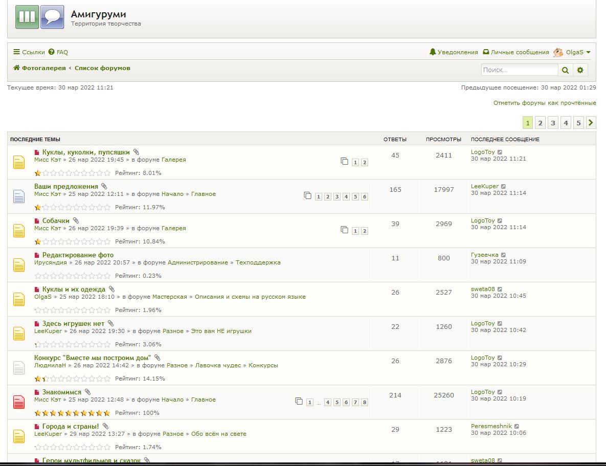606x466 pixels.
Task: Jump to last post by LeeKuper
Action: 503,187
